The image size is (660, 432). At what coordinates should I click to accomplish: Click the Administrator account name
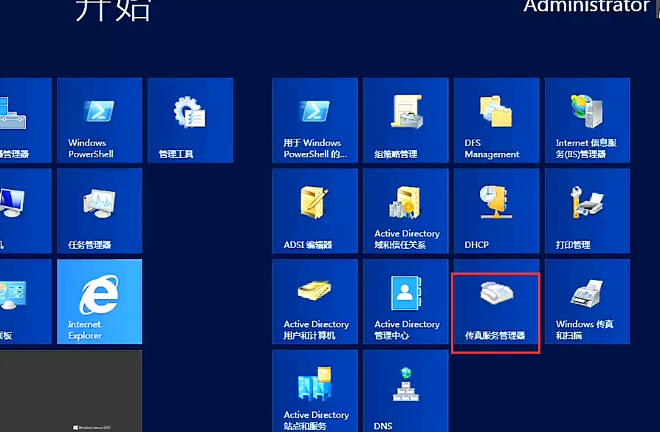point(586,7)
